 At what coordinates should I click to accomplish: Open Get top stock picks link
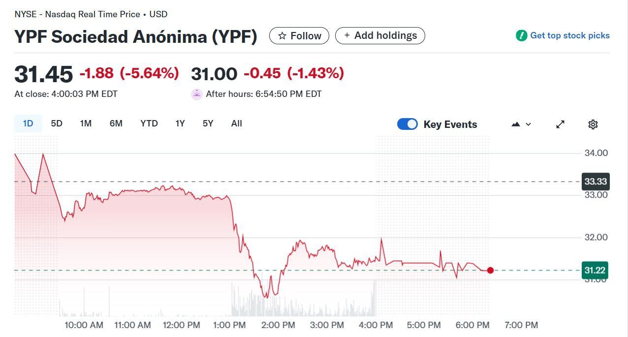[568, 35]
